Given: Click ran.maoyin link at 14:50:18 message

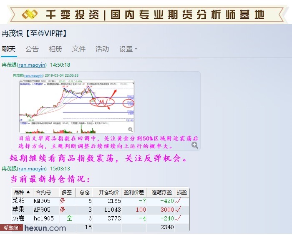Looking at the screenshot, I should [x=32, y=65].
